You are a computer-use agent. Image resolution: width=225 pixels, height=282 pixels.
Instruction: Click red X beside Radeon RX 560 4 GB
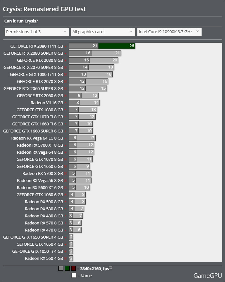tap(65, 259)
